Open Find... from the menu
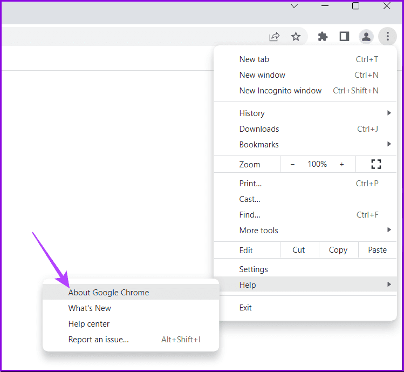 coord(305,215)
